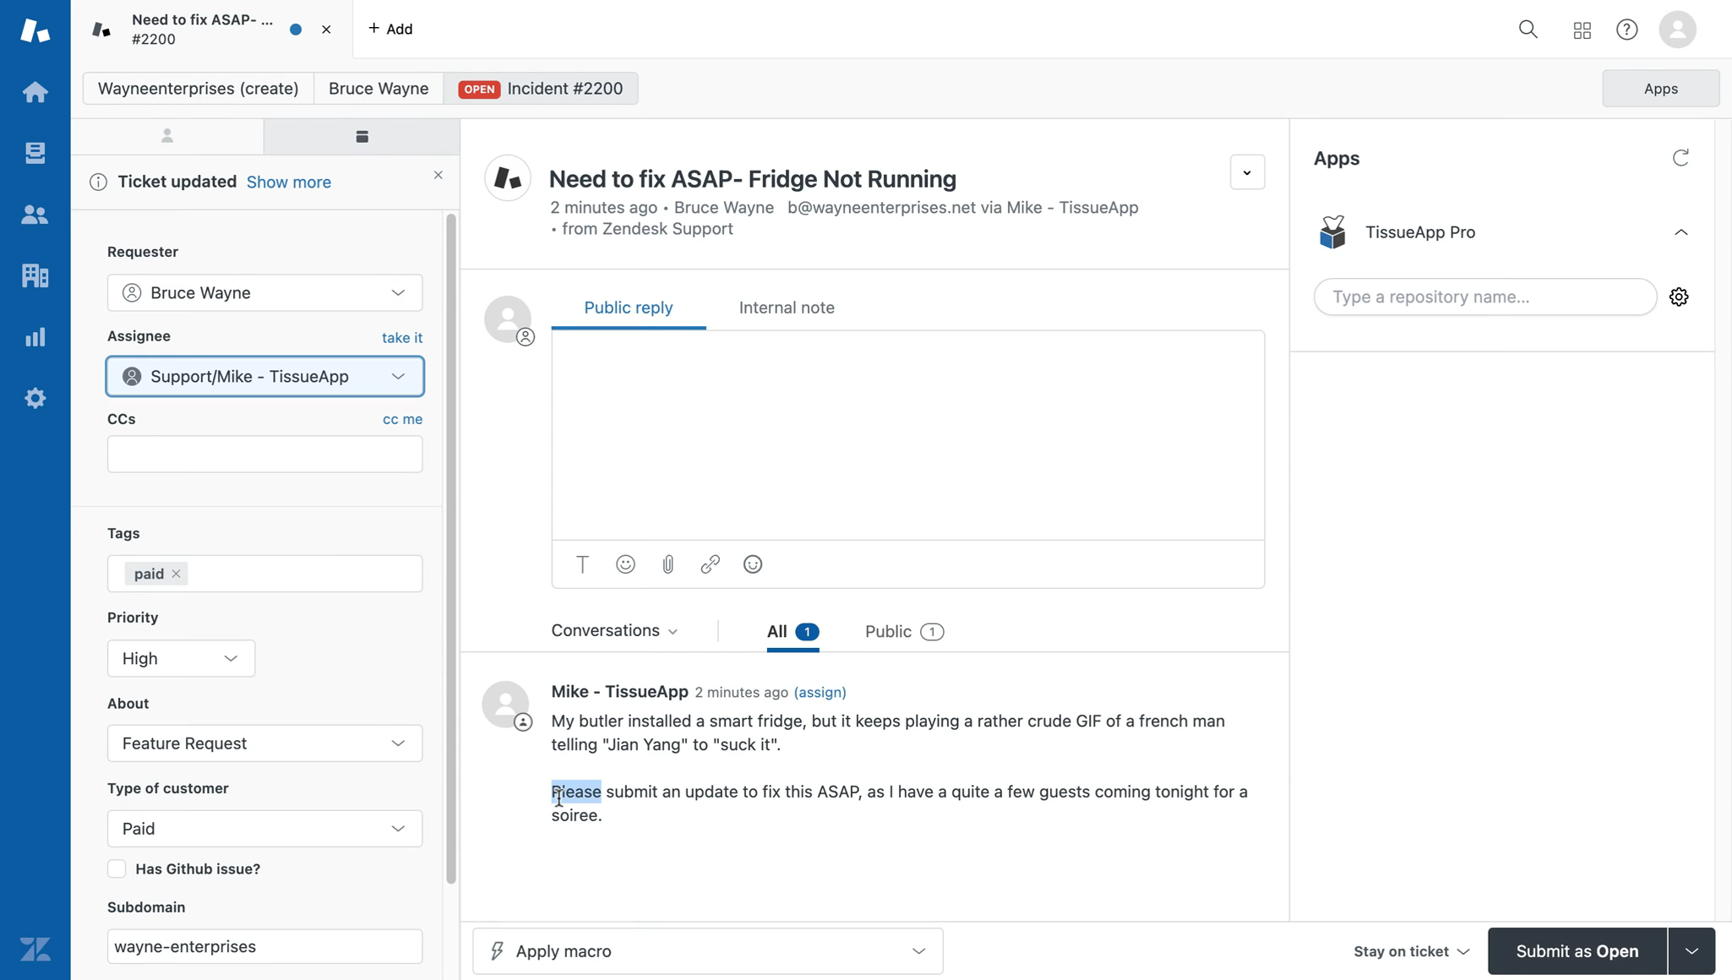
Task: Open the Priority High dropdown
Action: (181, 658)
